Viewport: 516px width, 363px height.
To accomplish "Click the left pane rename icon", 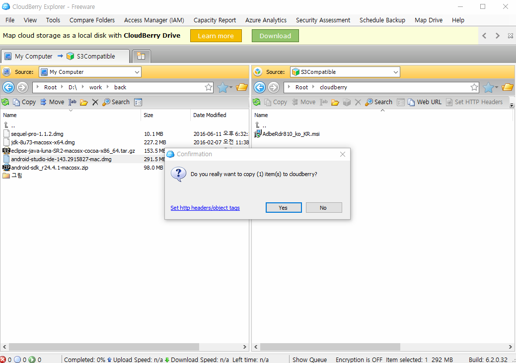I will pyautogui.click(x=73, y=102).
